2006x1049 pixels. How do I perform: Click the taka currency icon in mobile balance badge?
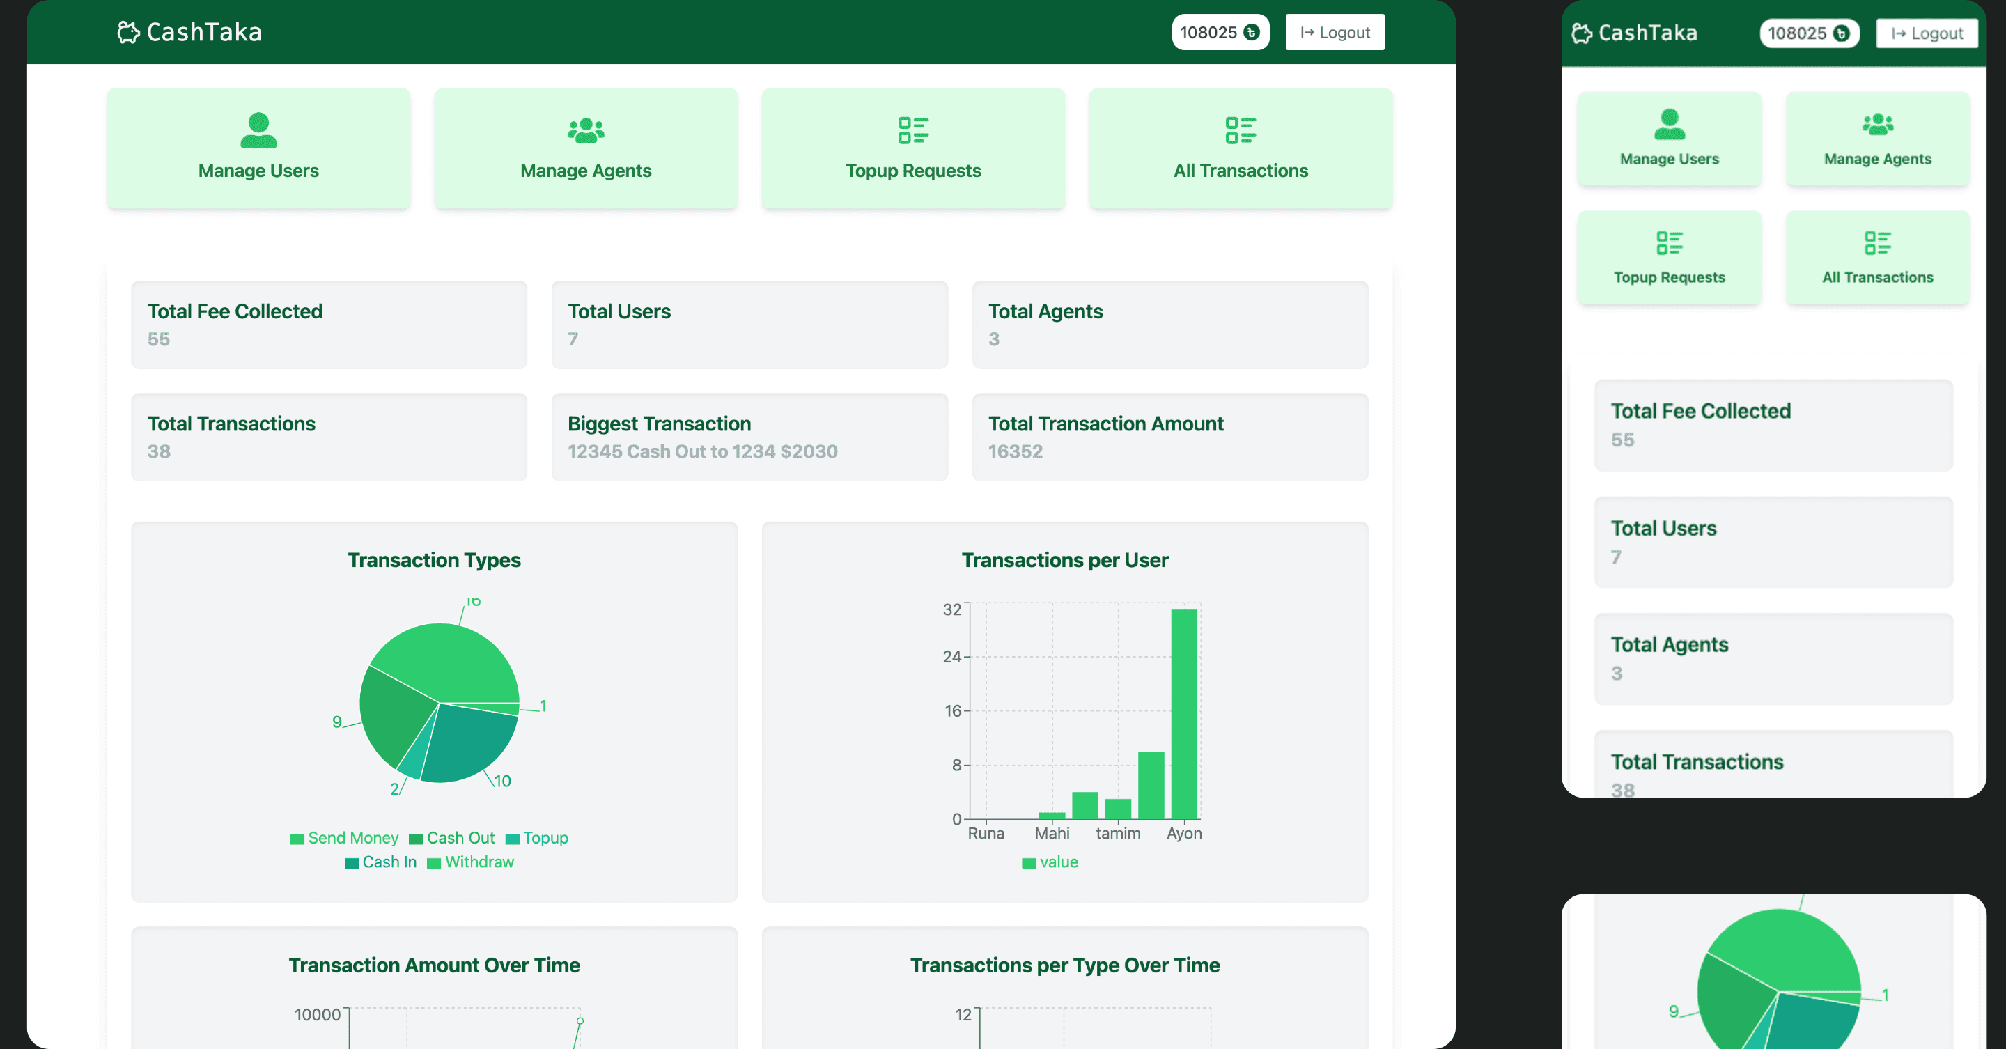[x=1841, y=33]
